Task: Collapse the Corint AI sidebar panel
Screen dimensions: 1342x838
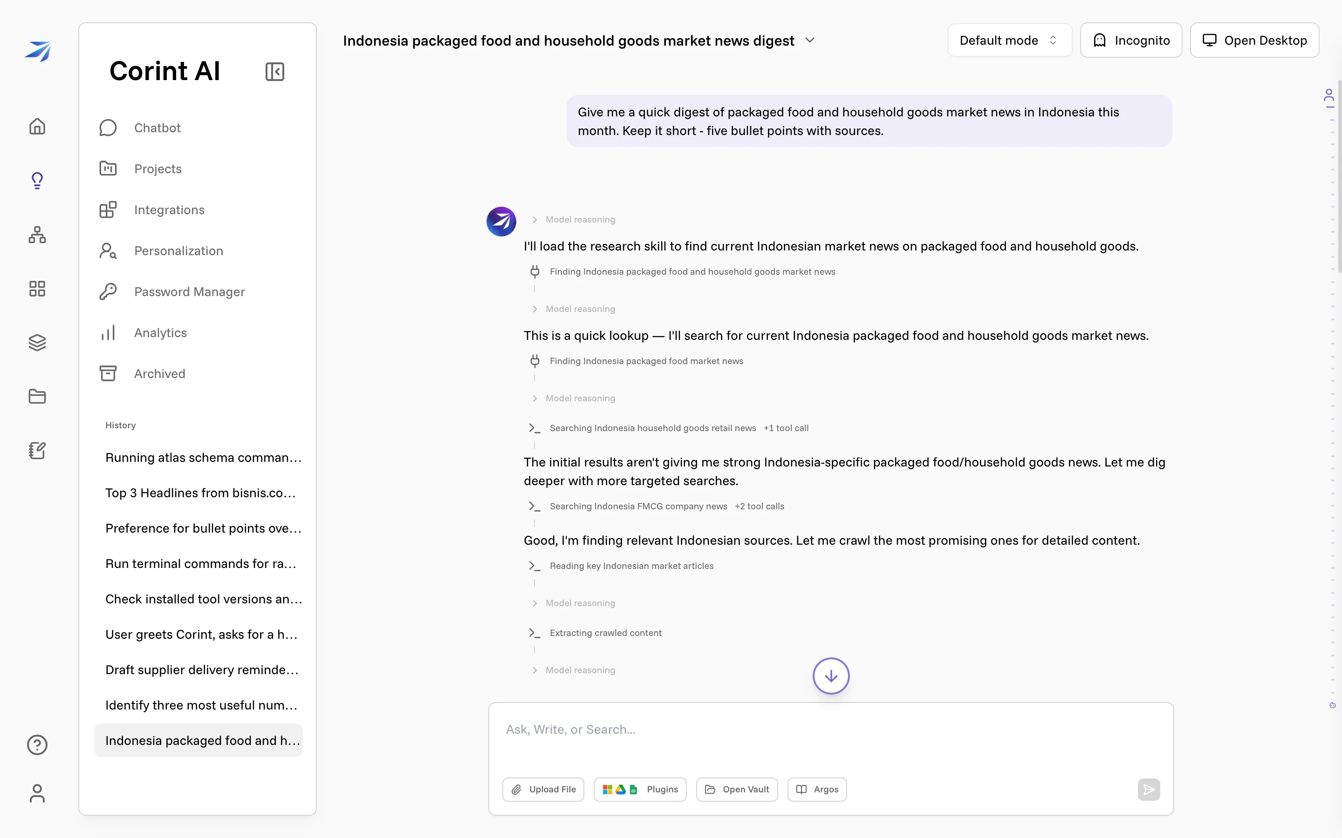Action: 275,72
